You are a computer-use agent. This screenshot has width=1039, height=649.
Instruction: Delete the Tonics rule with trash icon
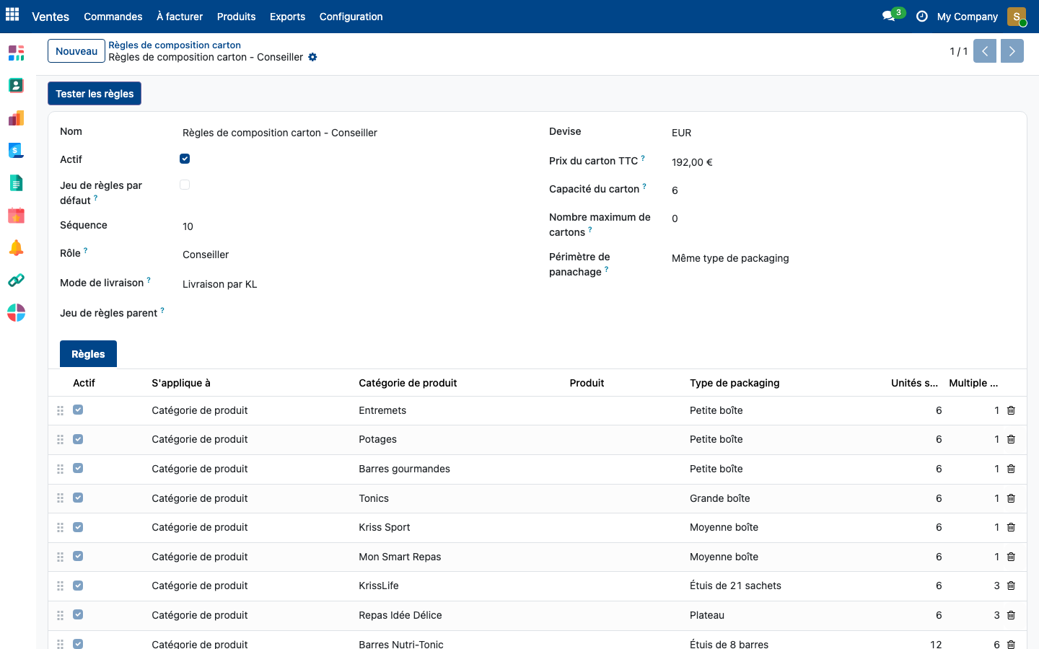(1011, 498)
